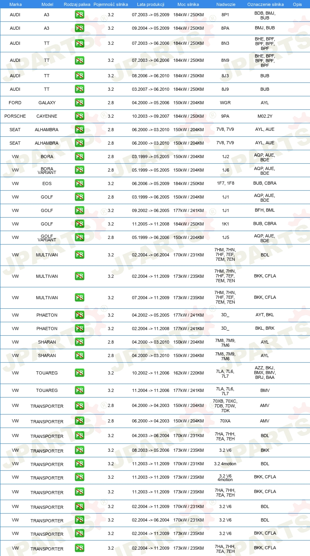Click the PB icon in the VW EOS row
This screenshot has width=310, height=556.
[79, 184]
